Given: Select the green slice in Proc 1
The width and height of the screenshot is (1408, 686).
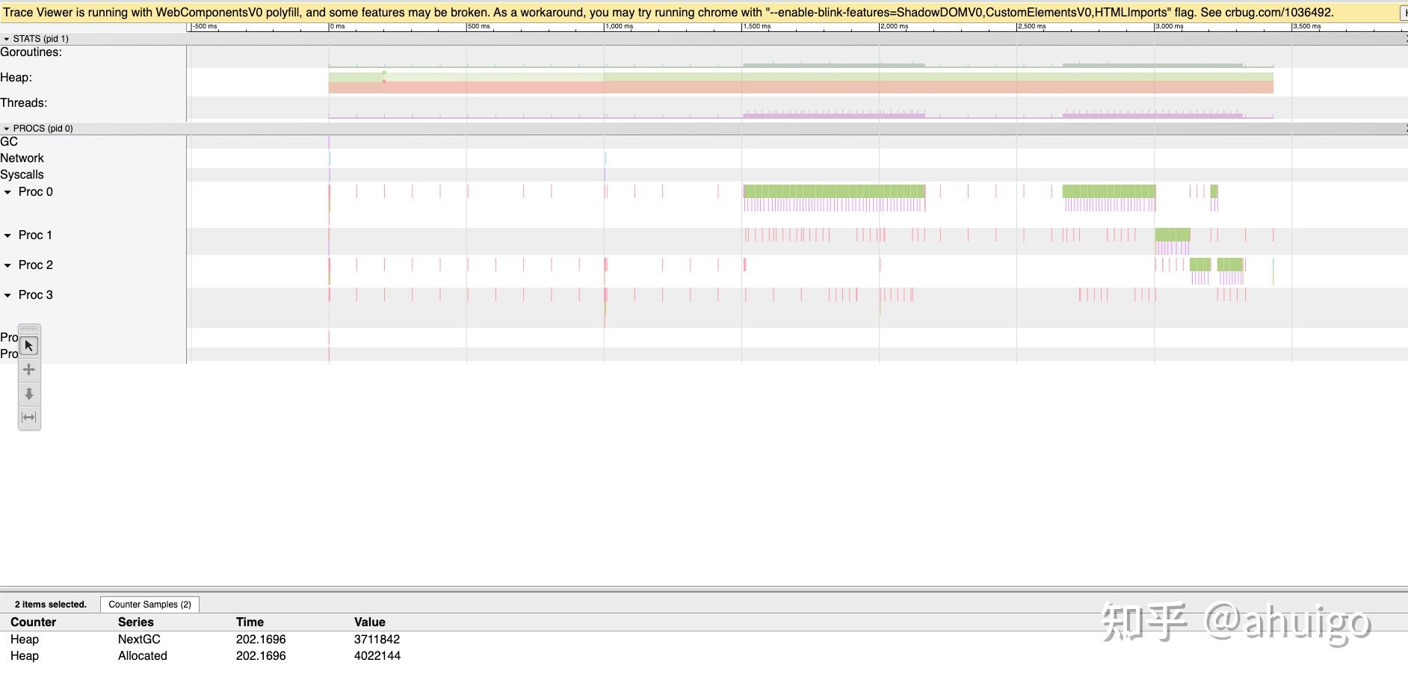Looking at the screenshot, I should coord(1173,235).
